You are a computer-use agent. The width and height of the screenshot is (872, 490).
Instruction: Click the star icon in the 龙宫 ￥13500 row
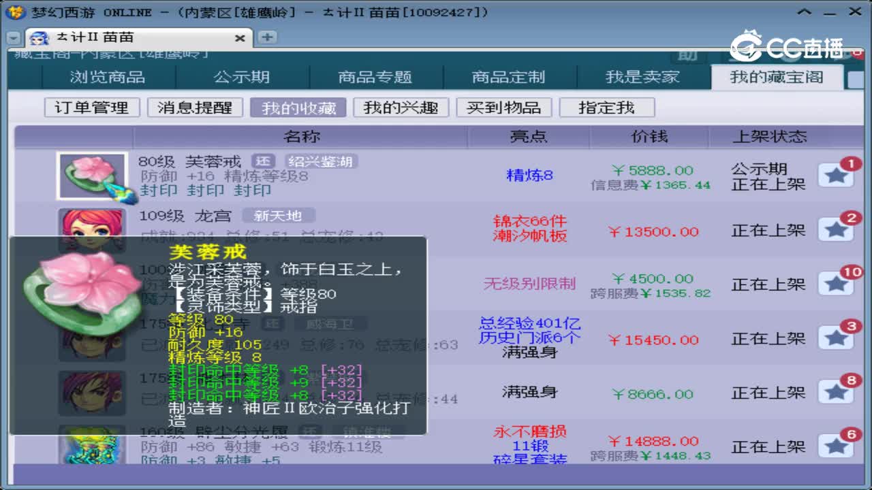836,230
